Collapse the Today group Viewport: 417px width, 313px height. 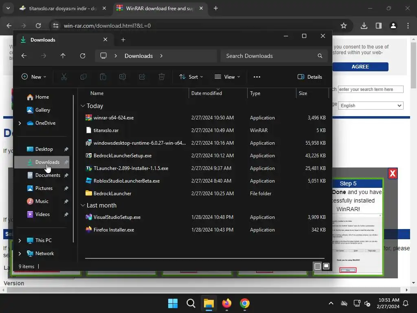click(83, 106)
